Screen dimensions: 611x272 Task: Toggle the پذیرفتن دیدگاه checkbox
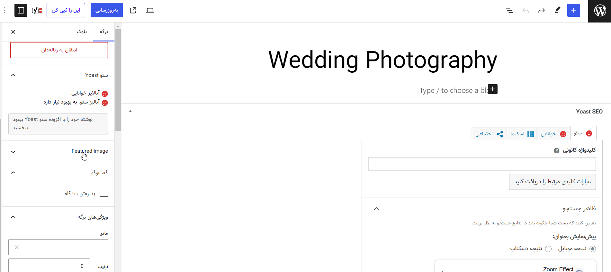(104, 193)
